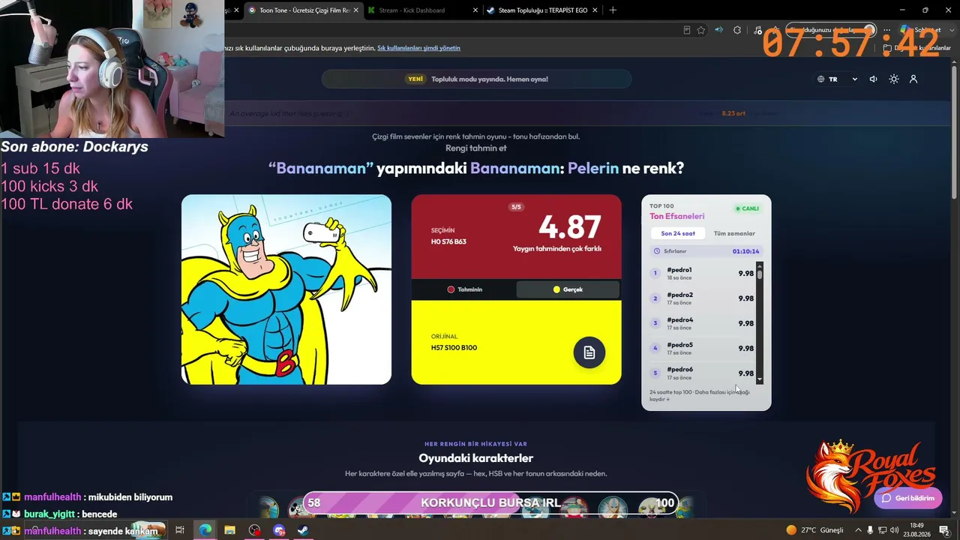Click the 'H0 S76 B63' selection value
This screenshot has width=960, height=540.
(448, 241)
